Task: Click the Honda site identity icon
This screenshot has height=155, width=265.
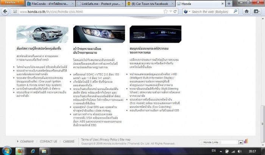Action: (15, 11)
